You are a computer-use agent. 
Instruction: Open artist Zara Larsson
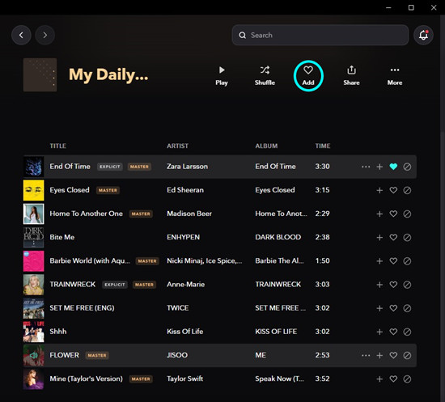pos(188,167)
